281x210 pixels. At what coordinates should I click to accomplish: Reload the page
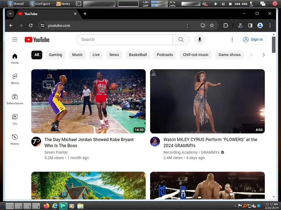point(31,25)
